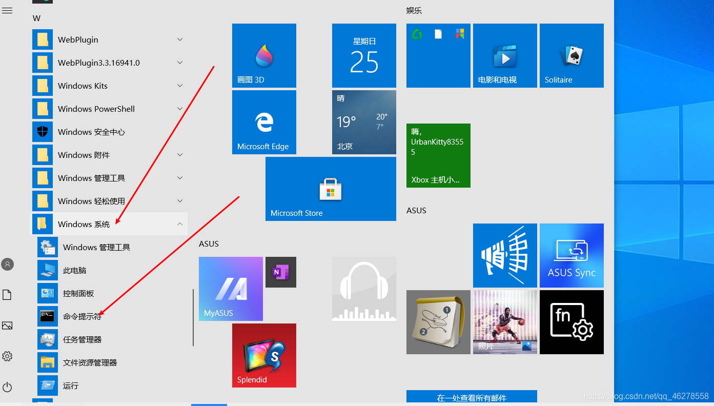Launch the Splendid tile

[264, 355]
